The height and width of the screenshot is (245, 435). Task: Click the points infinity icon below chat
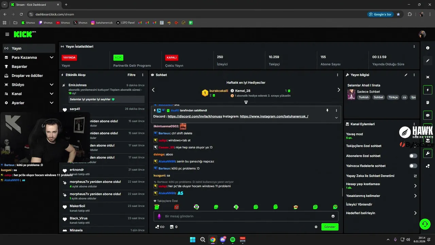[x=160, y=227]
